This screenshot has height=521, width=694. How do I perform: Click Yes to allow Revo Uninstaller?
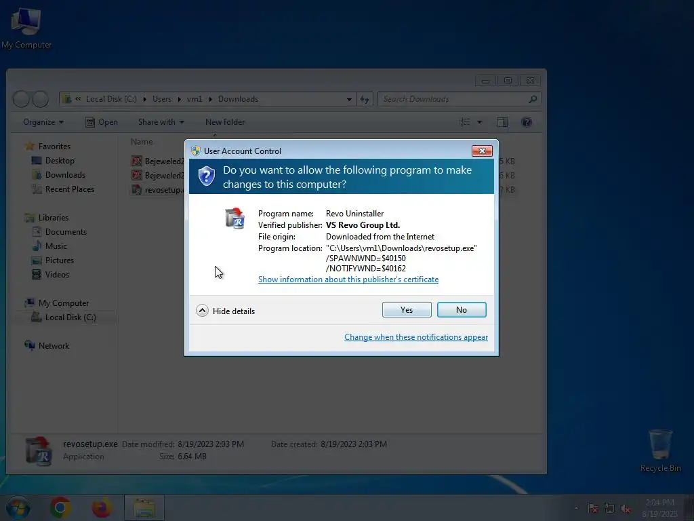click(407, 309)
